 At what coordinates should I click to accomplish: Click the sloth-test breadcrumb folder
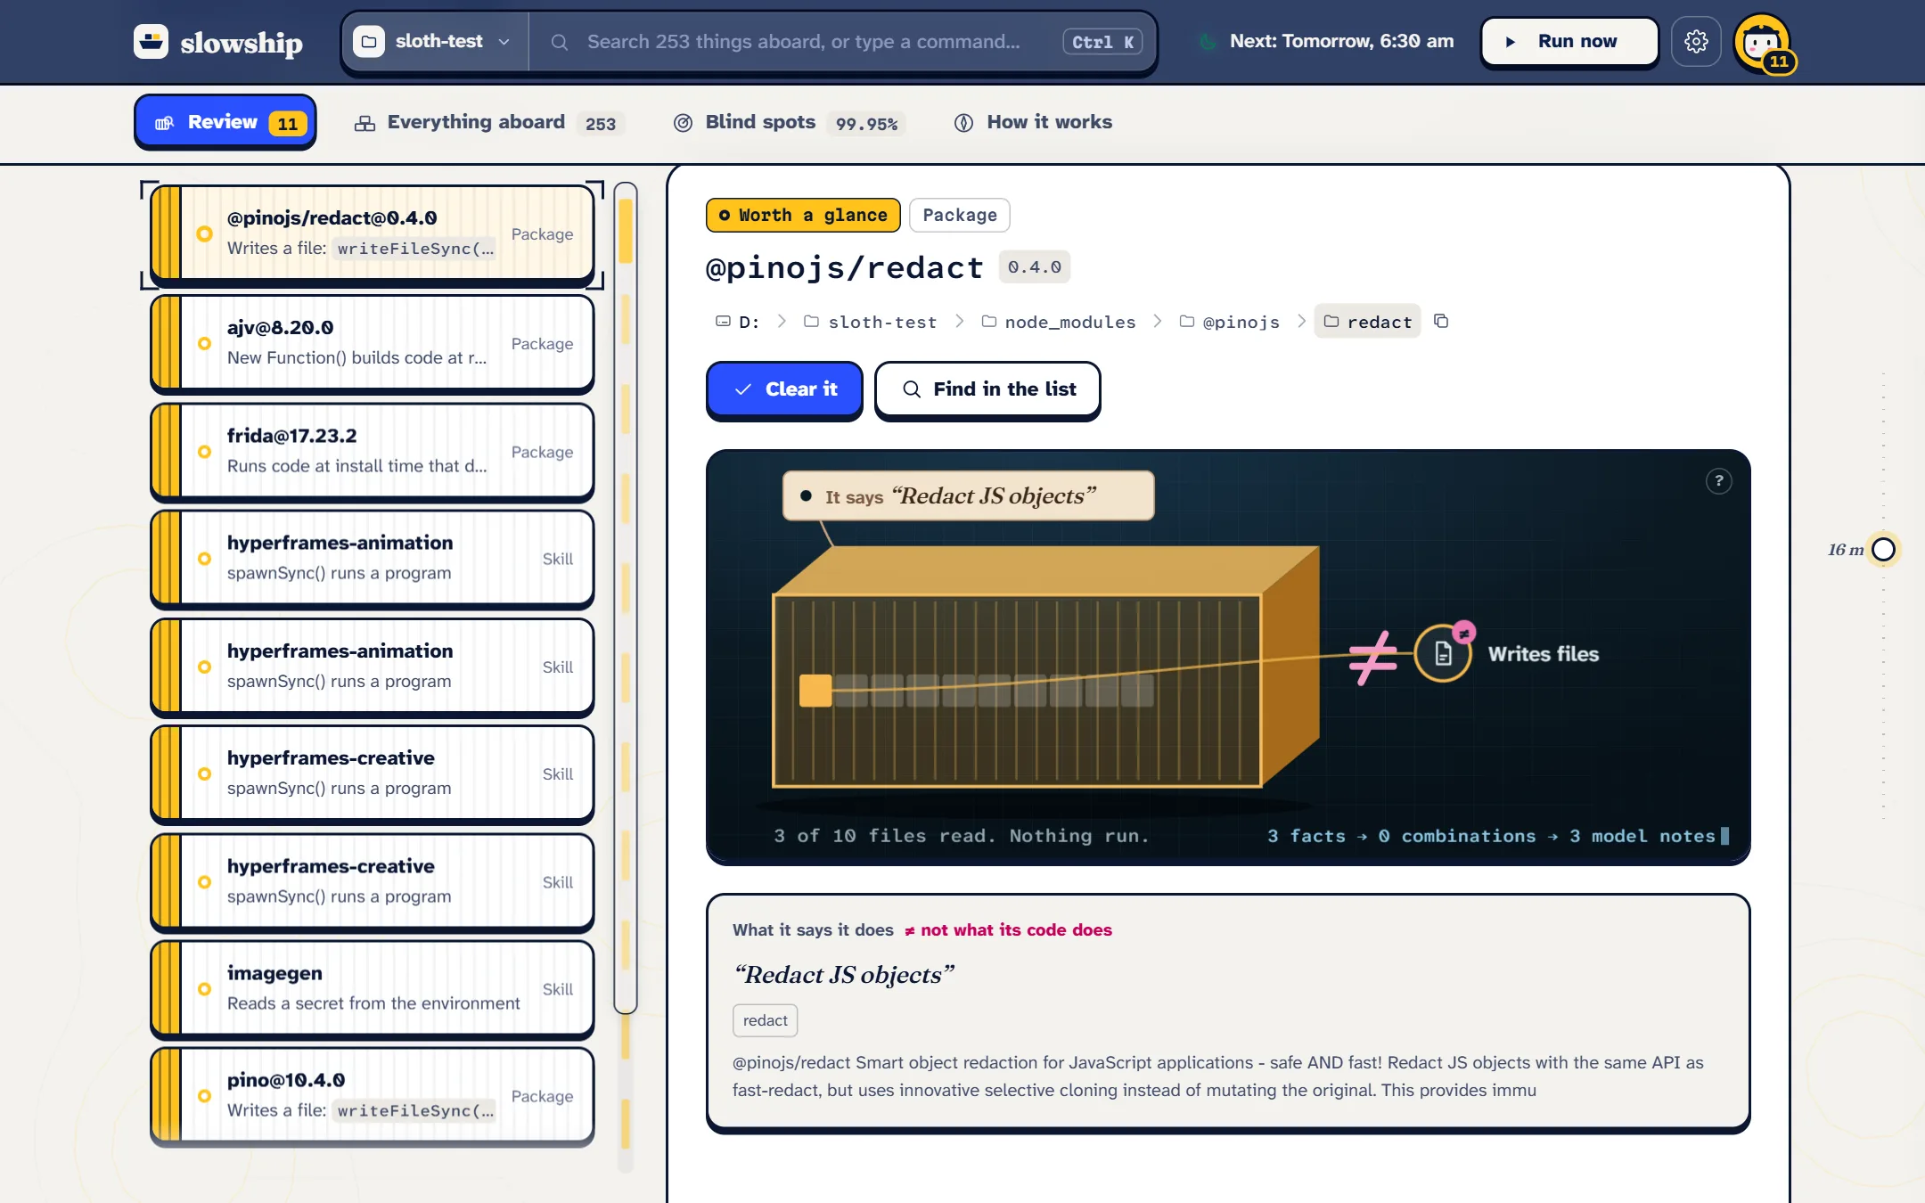tap(871, 322)
